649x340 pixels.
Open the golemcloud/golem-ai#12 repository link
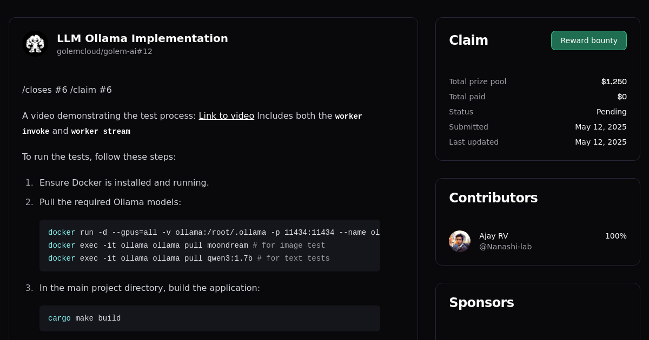104,51
